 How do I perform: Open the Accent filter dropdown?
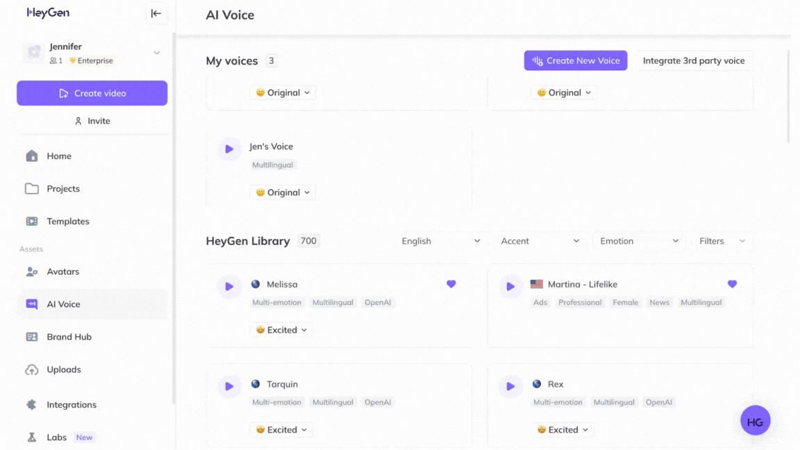coord(540,242)
